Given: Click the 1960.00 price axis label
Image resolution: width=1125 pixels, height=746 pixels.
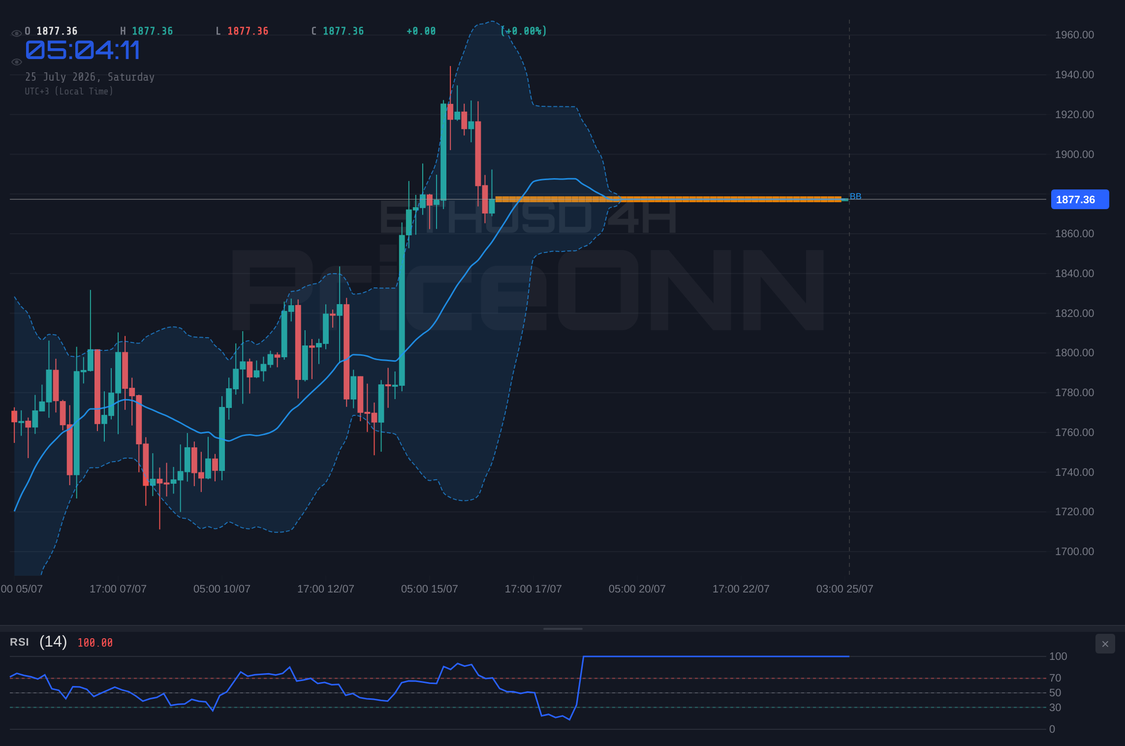Looking at the screenshot, I should click(x=1074, y=35).
